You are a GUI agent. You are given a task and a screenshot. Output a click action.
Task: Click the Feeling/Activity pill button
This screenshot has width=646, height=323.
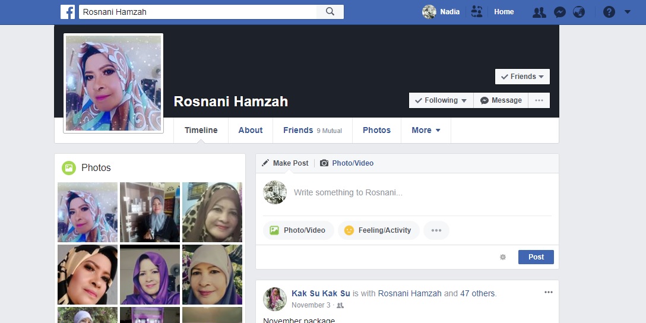click(x=379, y=230)
